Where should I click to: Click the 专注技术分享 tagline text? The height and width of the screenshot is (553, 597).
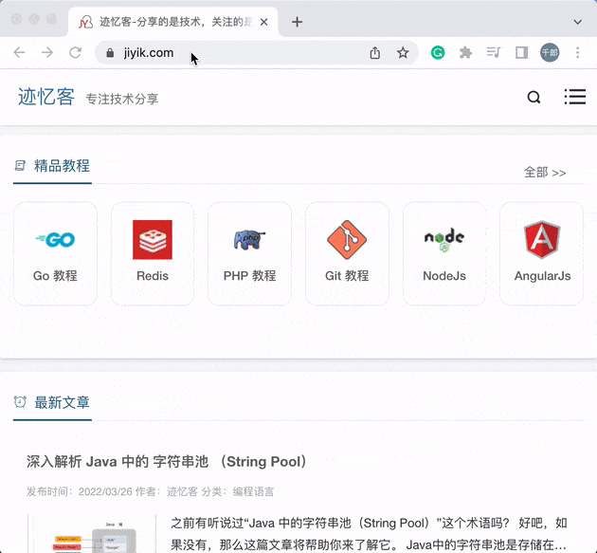pyautogui.click(x=122, y=99)
